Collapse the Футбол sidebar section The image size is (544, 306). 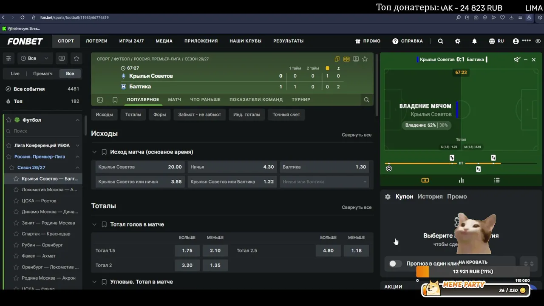tap(77, 120)
